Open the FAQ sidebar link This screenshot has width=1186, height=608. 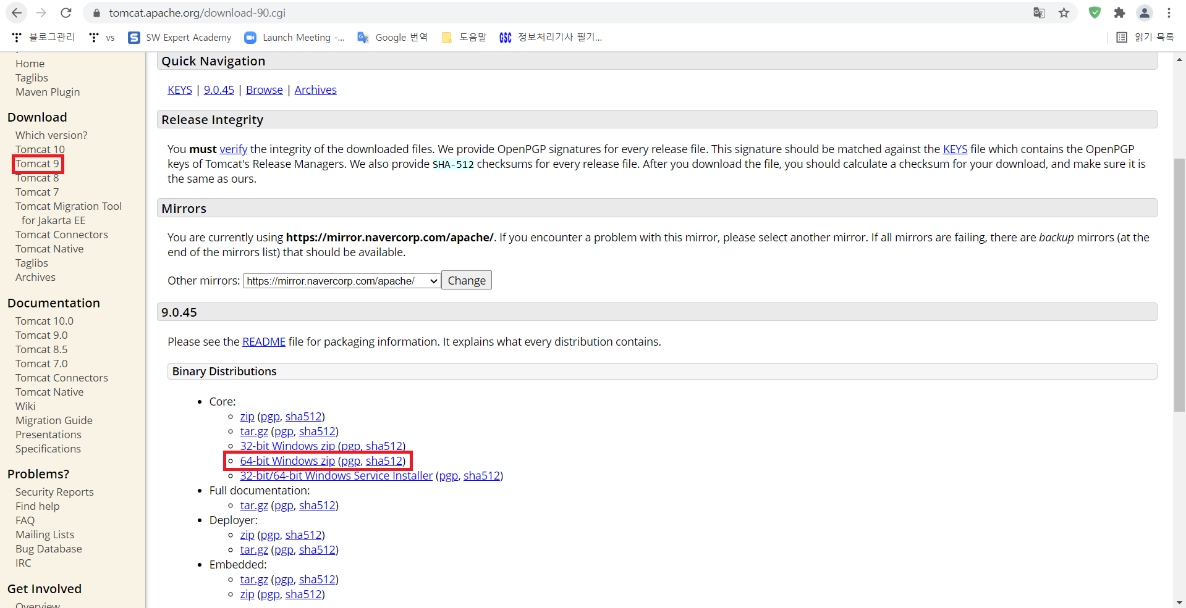pos(25,520)
